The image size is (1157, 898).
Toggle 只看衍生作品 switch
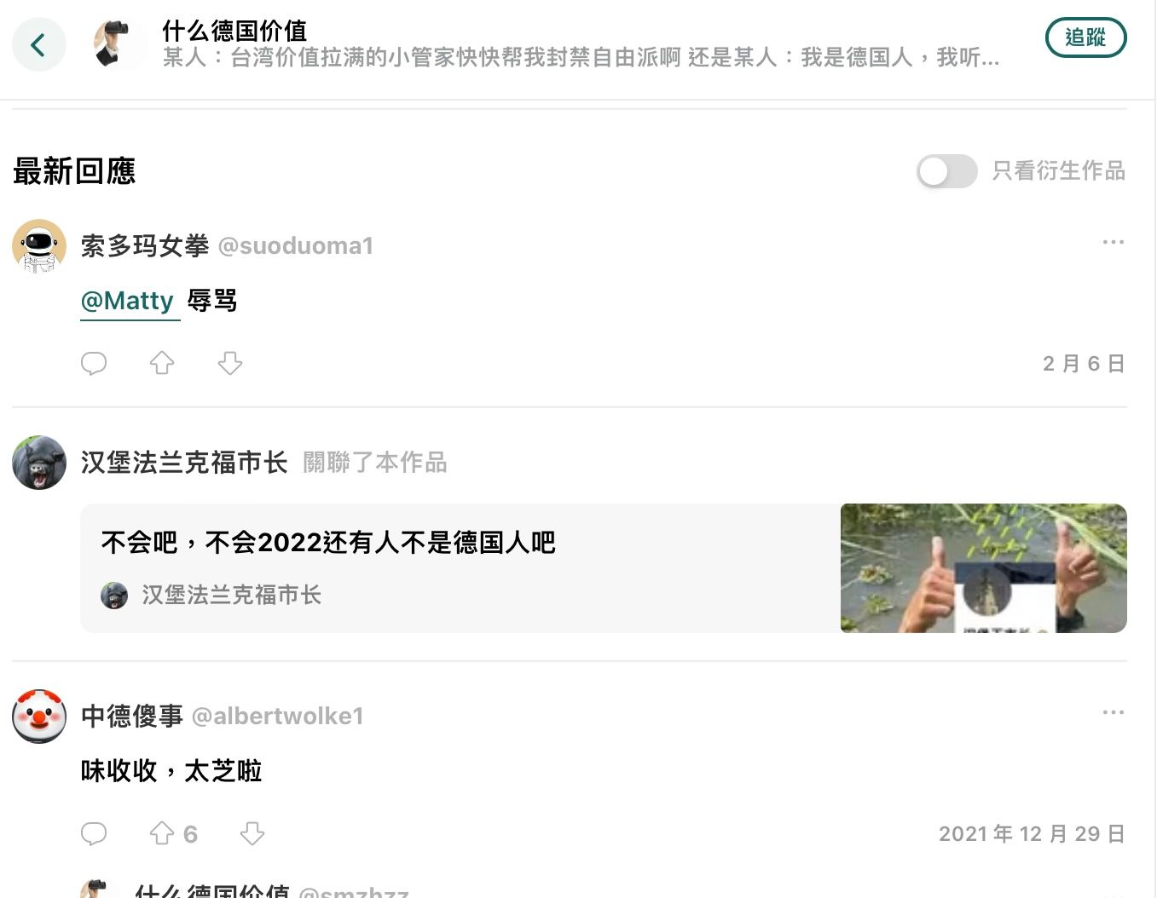pyautogui.click(x=947, y=171)
